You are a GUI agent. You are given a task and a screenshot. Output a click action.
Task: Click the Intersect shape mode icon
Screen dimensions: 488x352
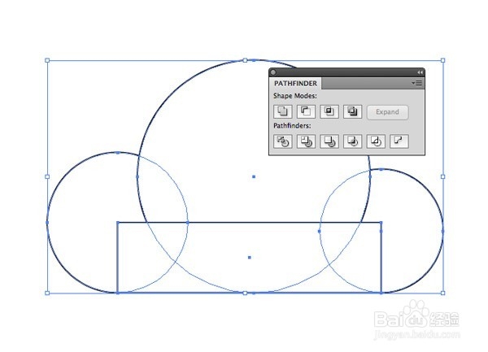click(329, 111)
